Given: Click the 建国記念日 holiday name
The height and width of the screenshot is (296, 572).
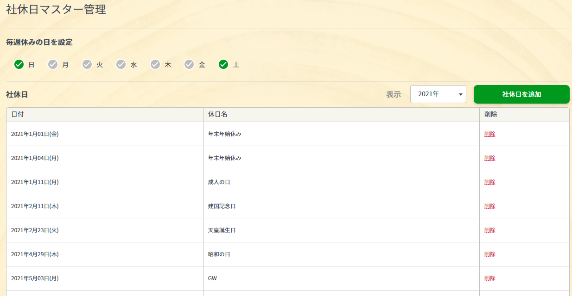Looking at the screenshot, I should click(x=222, y=206).
